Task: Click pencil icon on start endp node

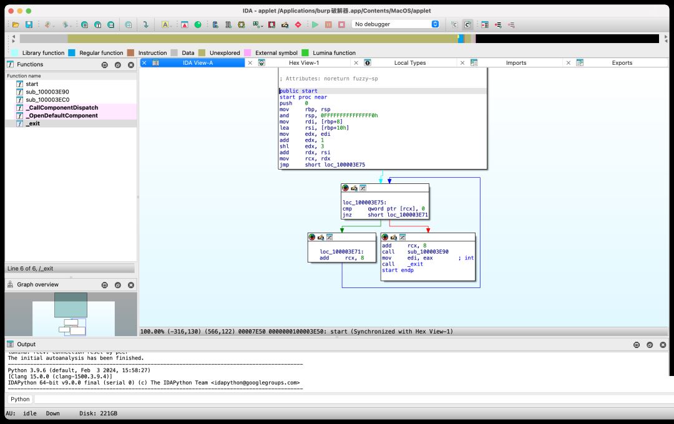Action: point(393,237)
